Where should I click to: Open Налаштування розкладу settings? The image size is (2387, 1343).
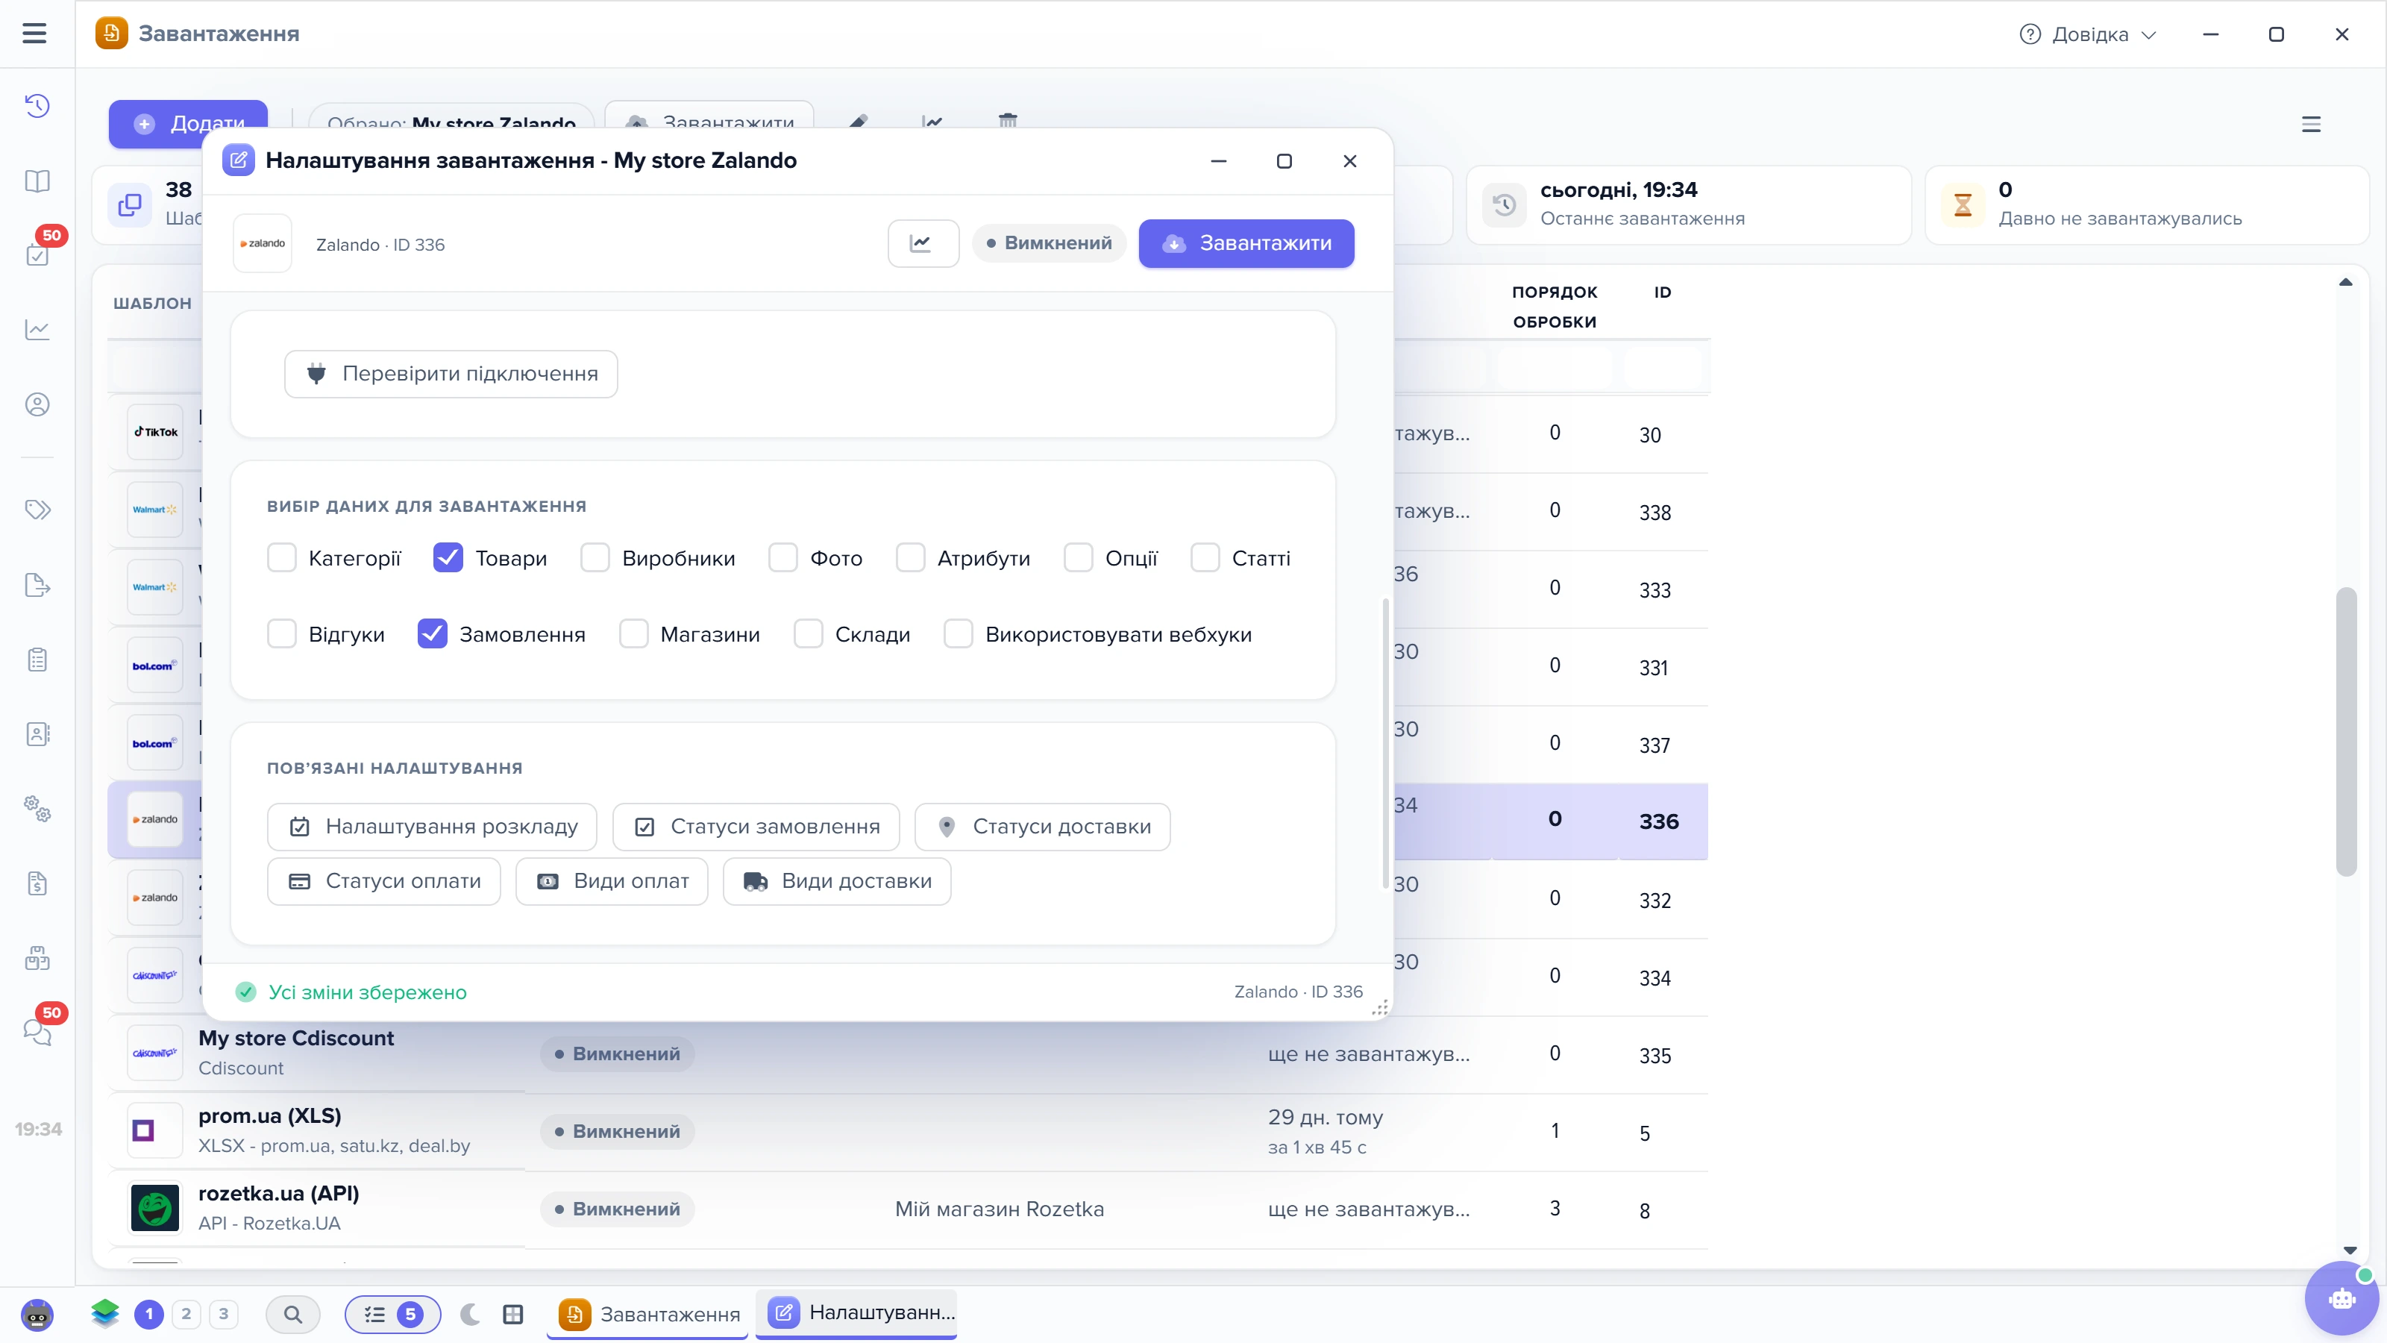click(x=432, y=826)
